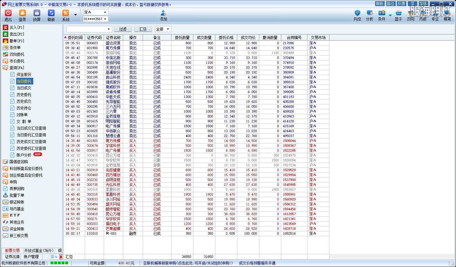Open 新三板交易 in the sidebar
The height and width of the screenshot is (267, 456).
16,236
